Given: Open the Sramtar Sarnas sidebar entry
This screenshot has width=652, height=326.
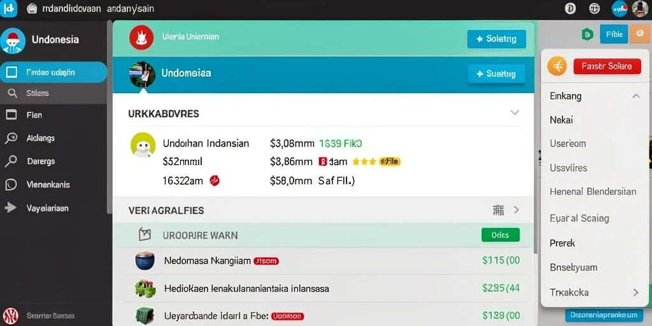Looking at the screenshot, I should pos(51,316).
